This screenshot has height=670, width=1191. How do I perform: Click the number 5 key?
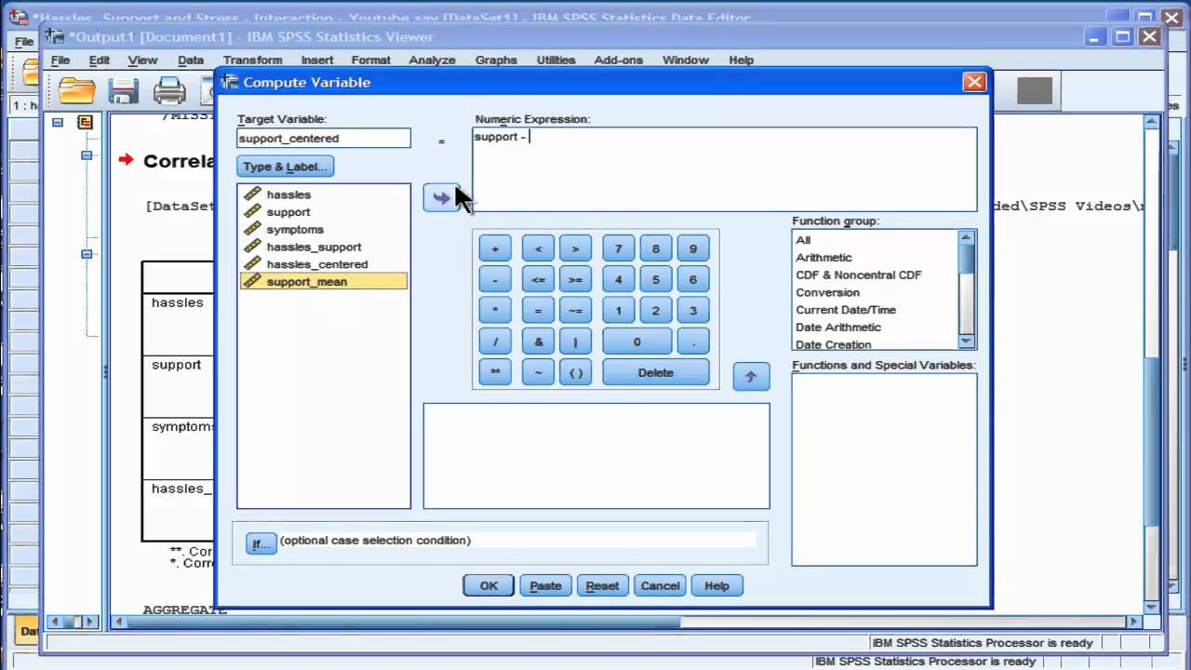[x=656, y=280]
